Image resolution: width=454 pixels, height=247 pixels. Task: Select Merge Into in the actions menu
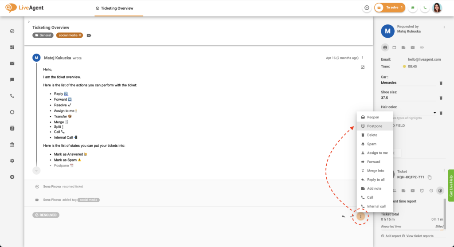coord(375,171)
